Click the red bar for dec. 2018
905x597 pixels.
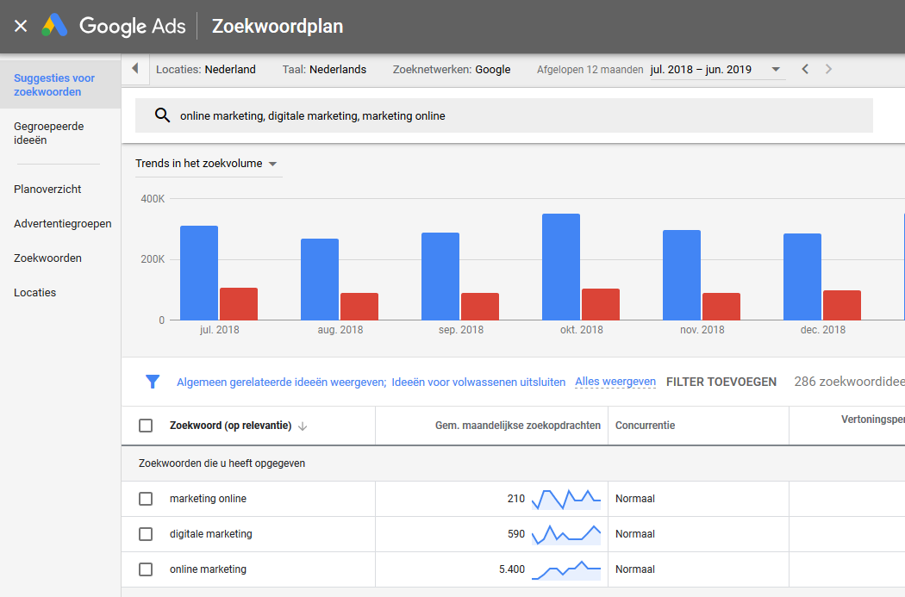(x=841, y=305)
